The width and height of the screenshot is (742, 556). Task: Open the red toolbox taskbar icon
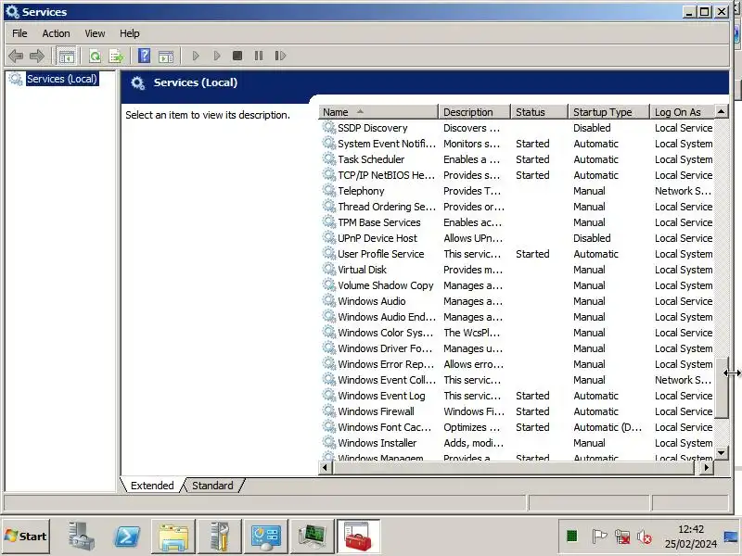tap(358, 537)
